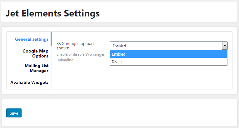239x128 pixels.
Task: Click the 'Enable or disable SVG images uploading' description
Action: pyautogui.click(x=81, y=57)
